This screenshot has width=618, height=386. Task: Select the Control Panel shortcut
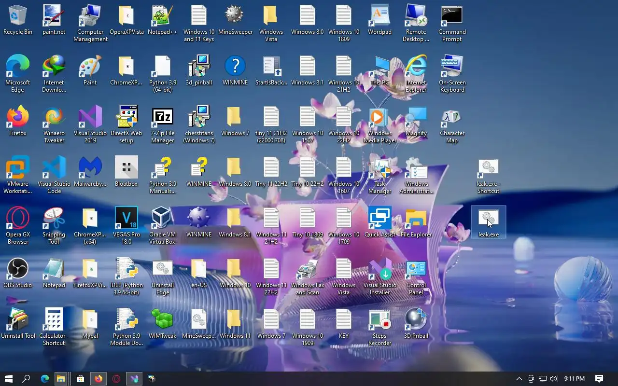click(x=416, y=277)
